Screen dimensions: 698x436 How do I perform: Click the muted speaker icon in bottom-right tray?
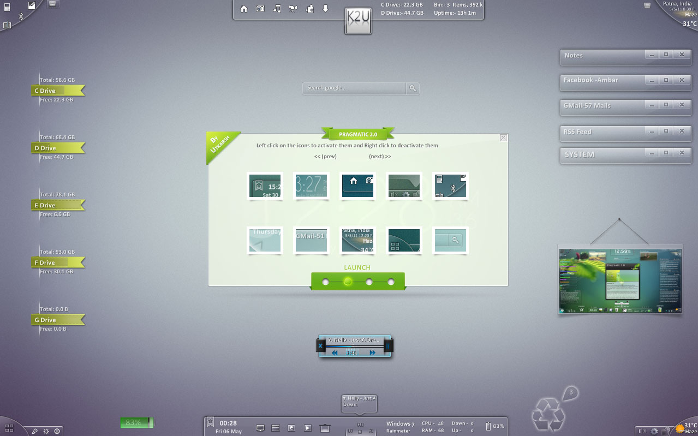[x=642, y=431]
